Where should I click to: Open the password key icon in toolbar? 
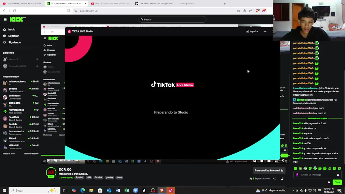click(238, 11)
